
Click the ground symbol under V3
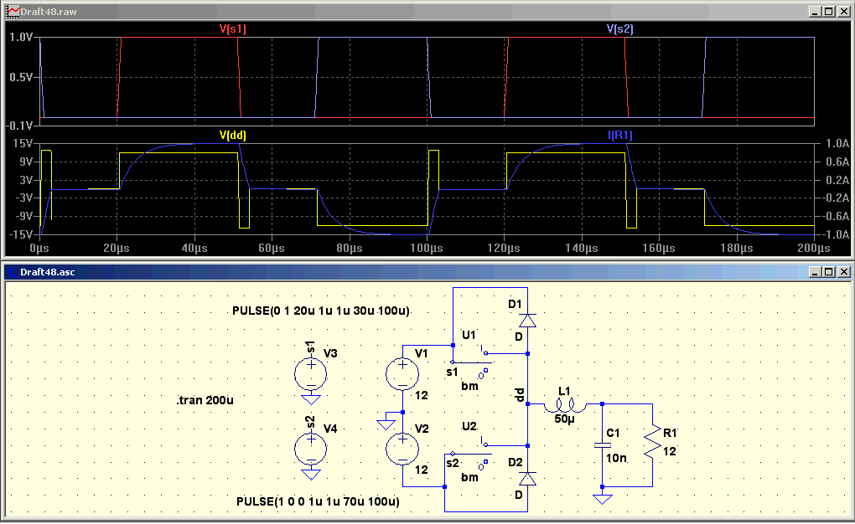[x=311, y=399]
